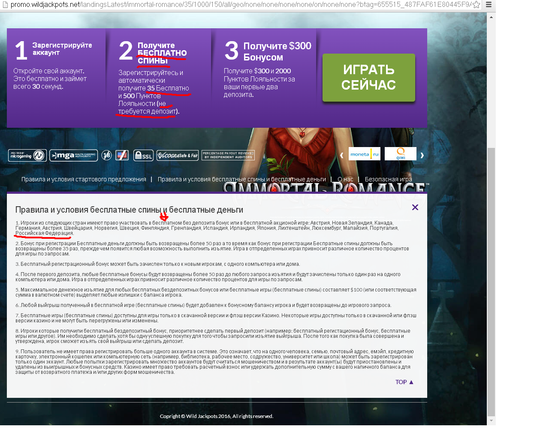Click the Percentage Payout Reviewed badge
Image resolution: width=549 pixels, height=439 pixels.
coord(228,155)
